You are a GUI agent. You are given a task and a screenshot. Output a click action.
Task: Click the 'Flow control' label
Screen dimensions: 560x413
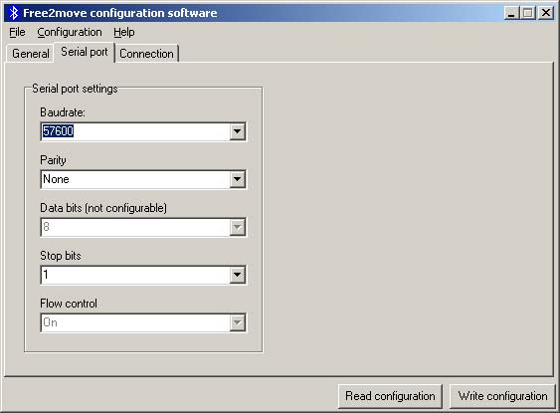[x=69, y=304]
